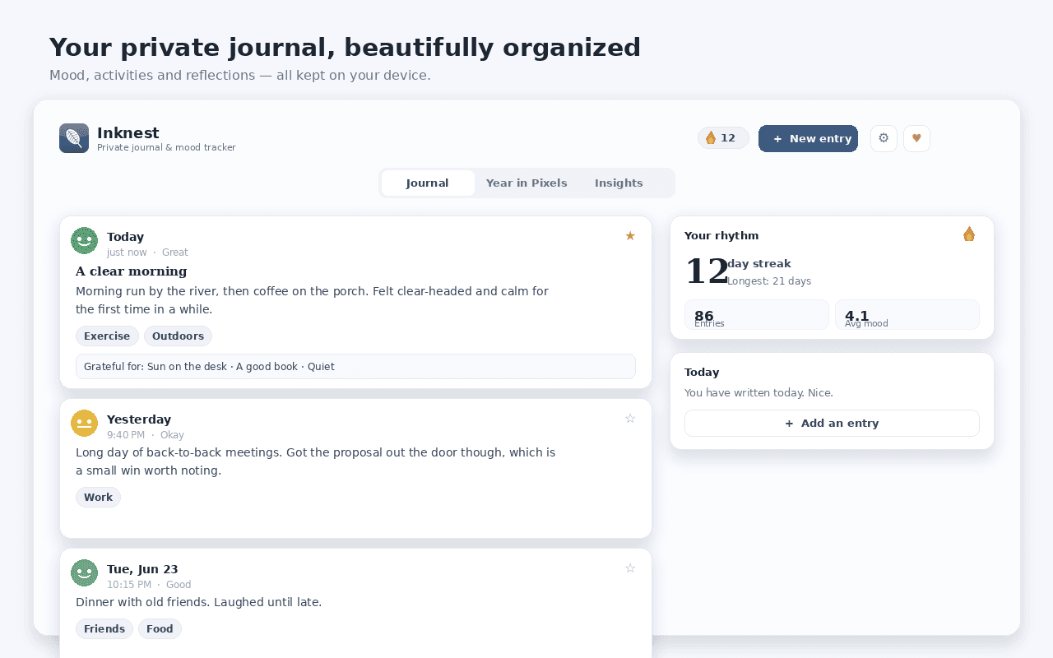Open the 12-day streak flame badge
Screen dimensions: 1053x658
tap(723, 138)
